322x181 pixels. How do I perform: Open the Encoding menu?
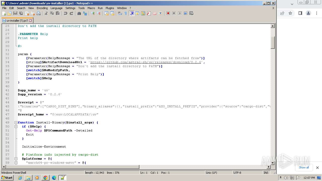[x=42, y=8]
